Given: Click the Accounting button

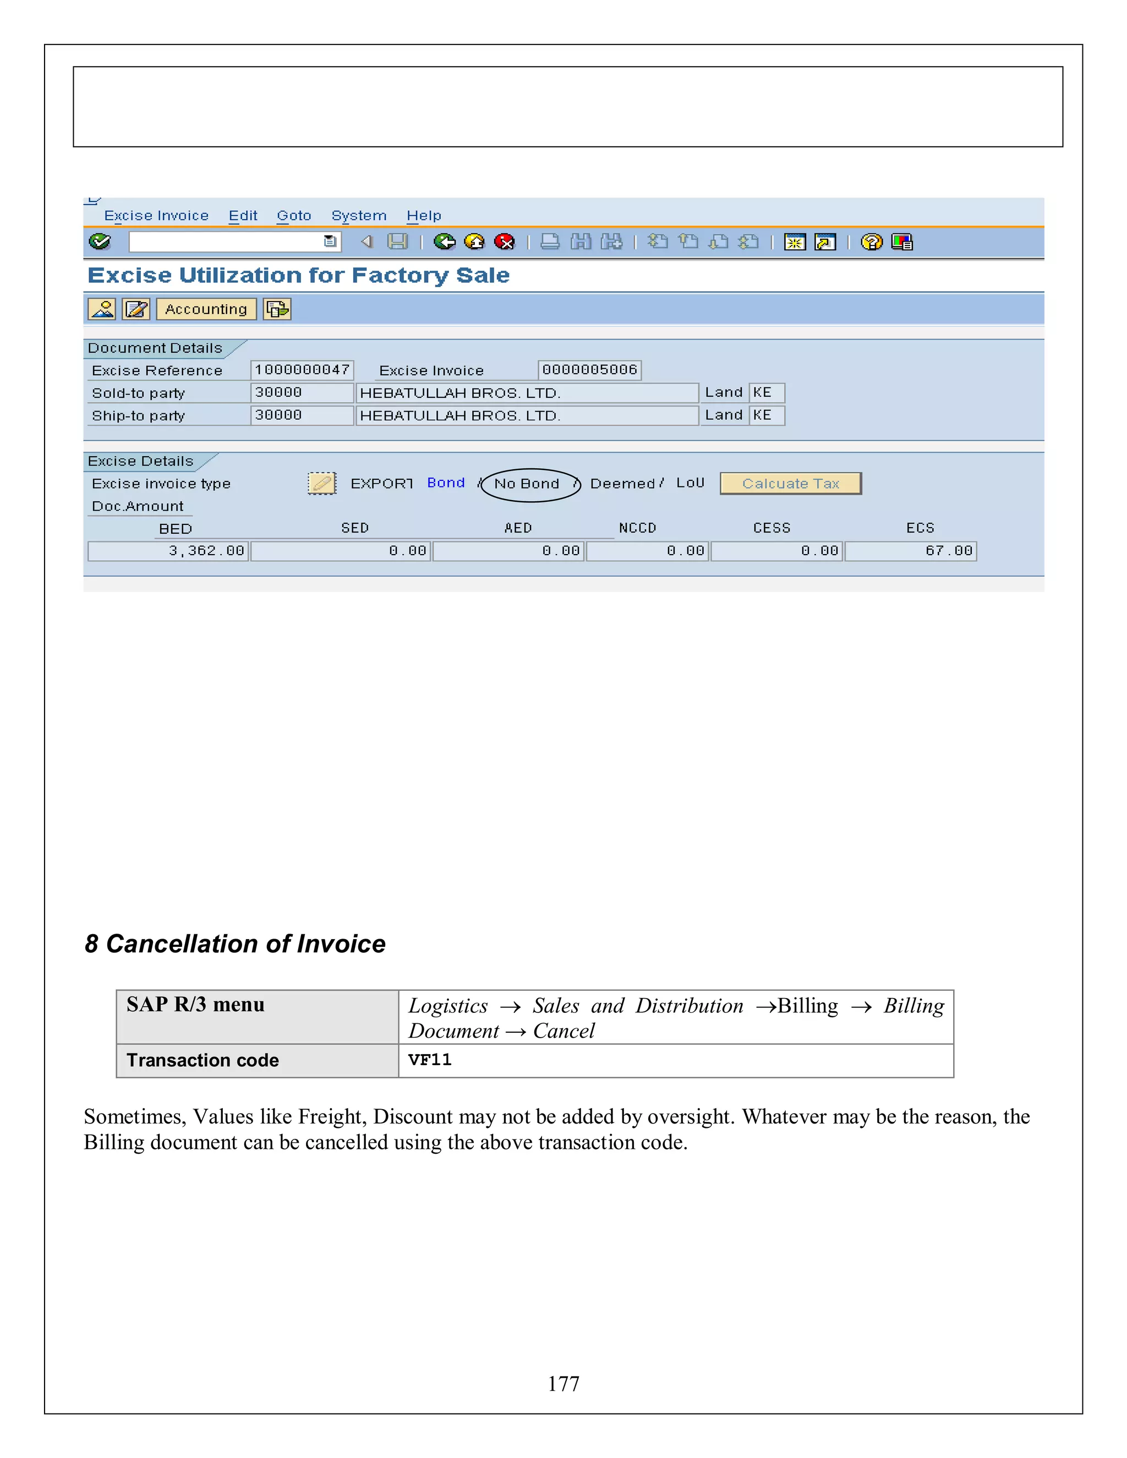Looking at the screenshot, I should [x=206, y=309].
